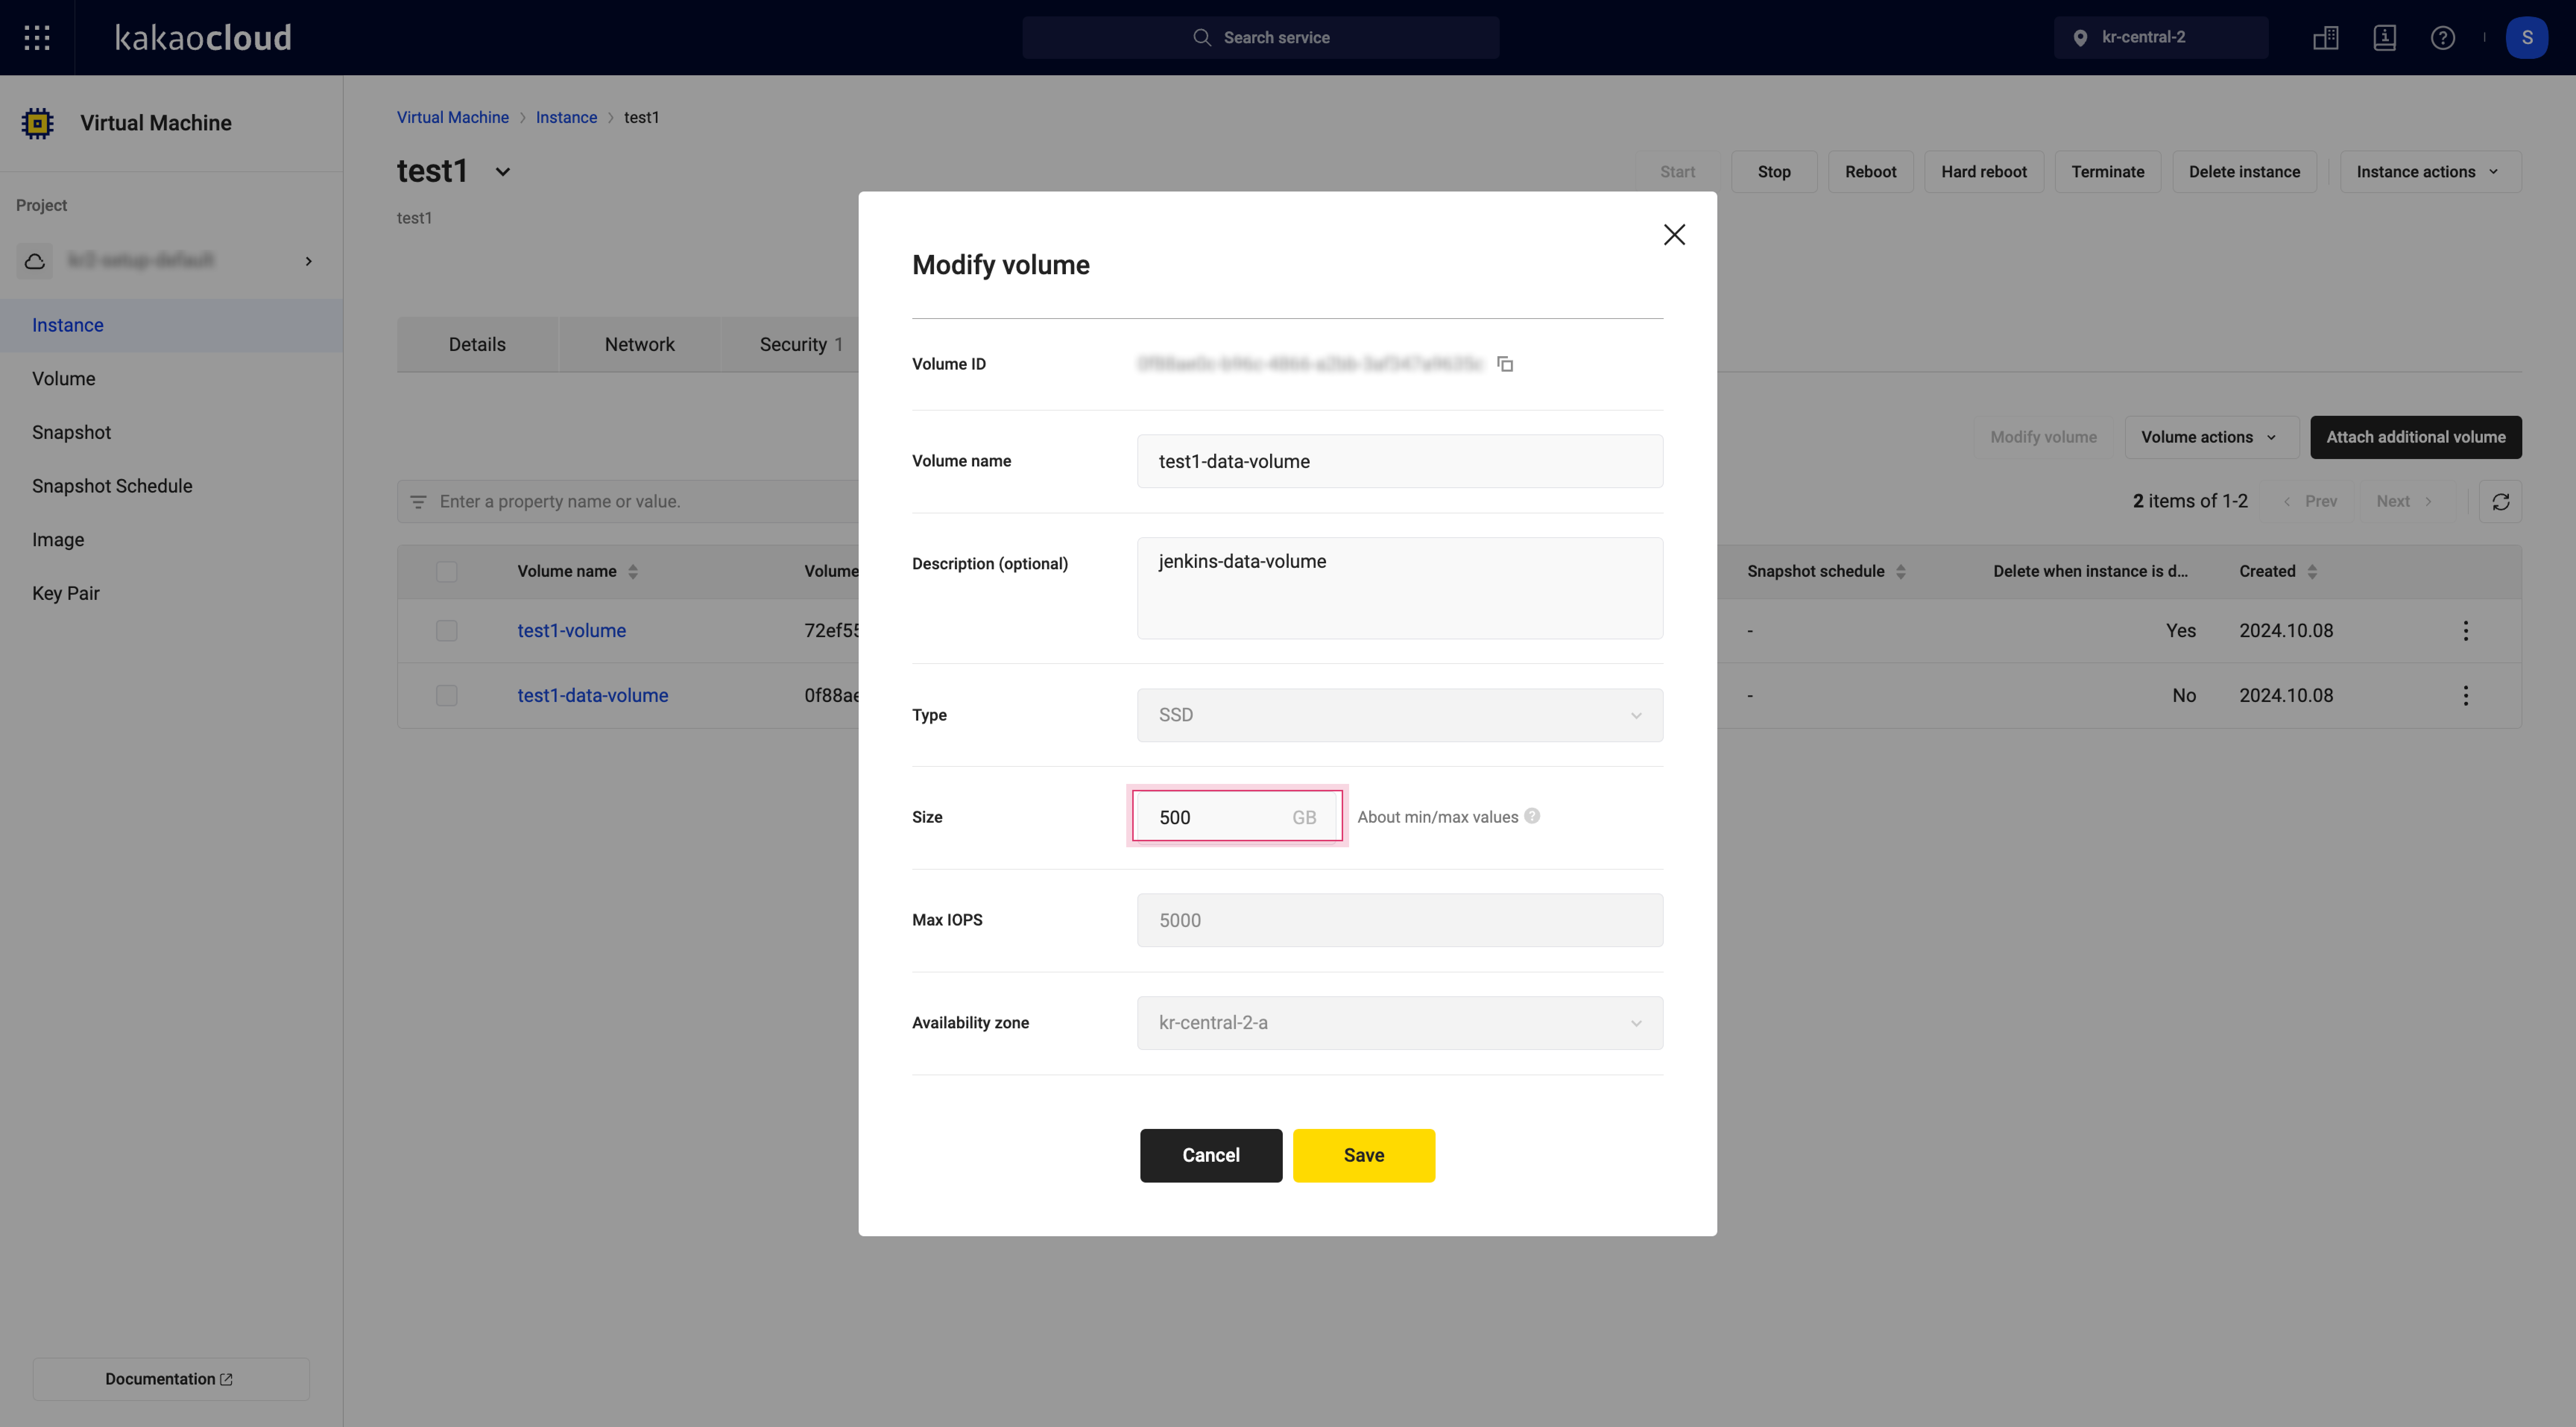
Task: Select Volume in the sidebar
Action: click(x=171, y=379)
